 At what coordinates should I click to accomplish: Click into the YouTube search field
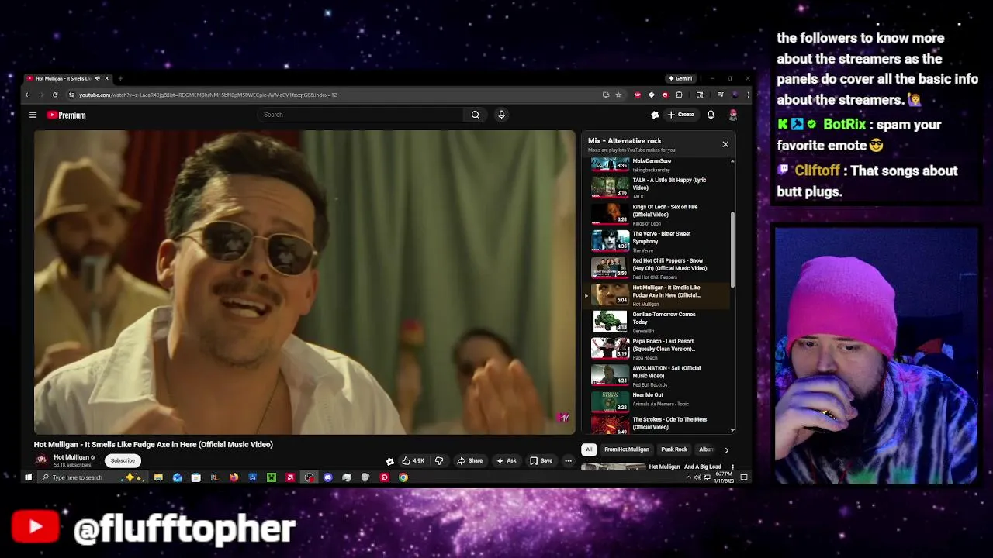pos(361,115)
